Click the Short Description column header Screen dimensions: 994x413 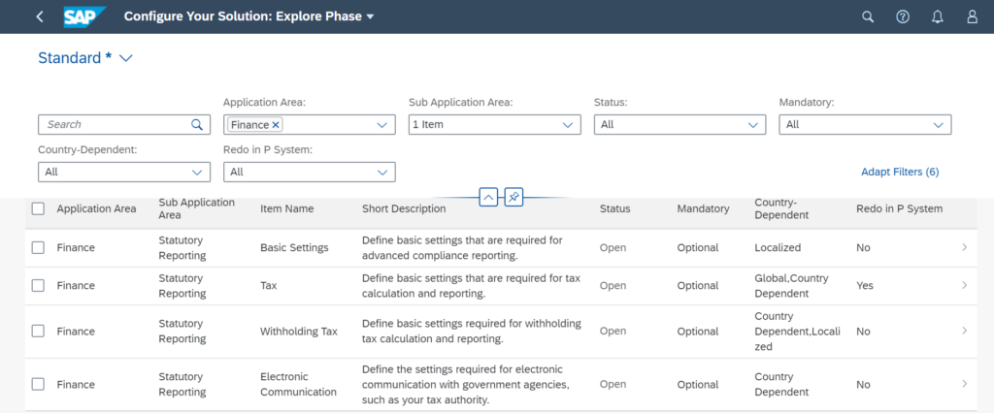pos(404,208)
